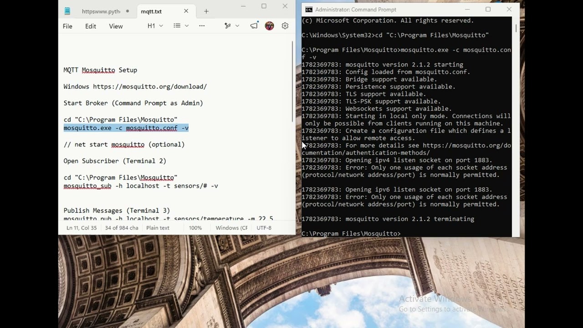Close the Notepad window
The height and width of the screenshot is (328, 583).
point(285,6)
